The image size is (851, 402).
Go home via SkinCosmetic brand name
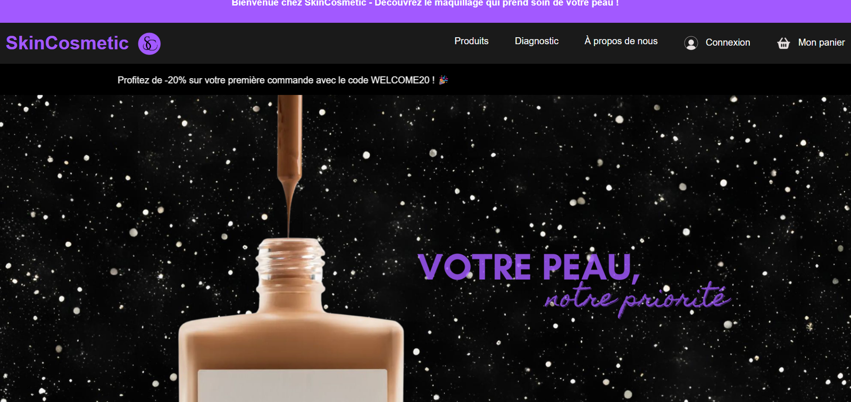(67, 43)
